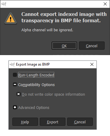Collapse Compatibility Options using the minus icon

(15, 85)
